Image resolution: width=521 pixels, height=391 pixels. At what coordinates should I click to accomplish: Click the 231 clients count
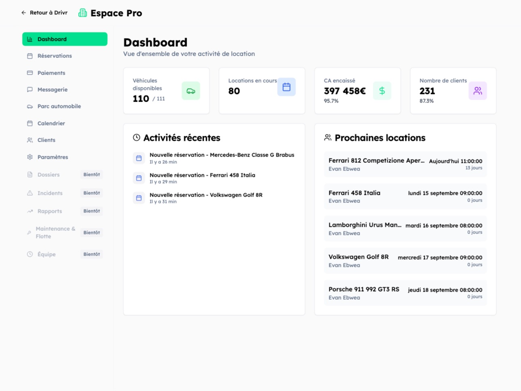coord(427,91)
